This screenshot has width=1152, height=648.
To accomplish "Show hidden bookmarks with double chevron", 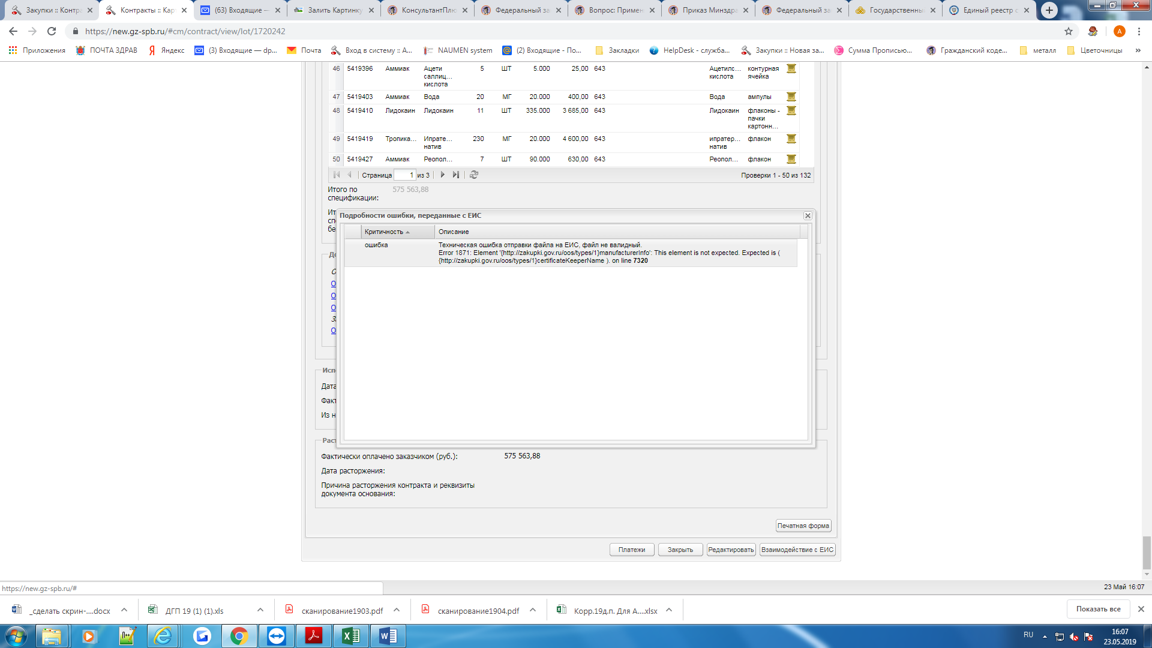I will [1138, 50].
